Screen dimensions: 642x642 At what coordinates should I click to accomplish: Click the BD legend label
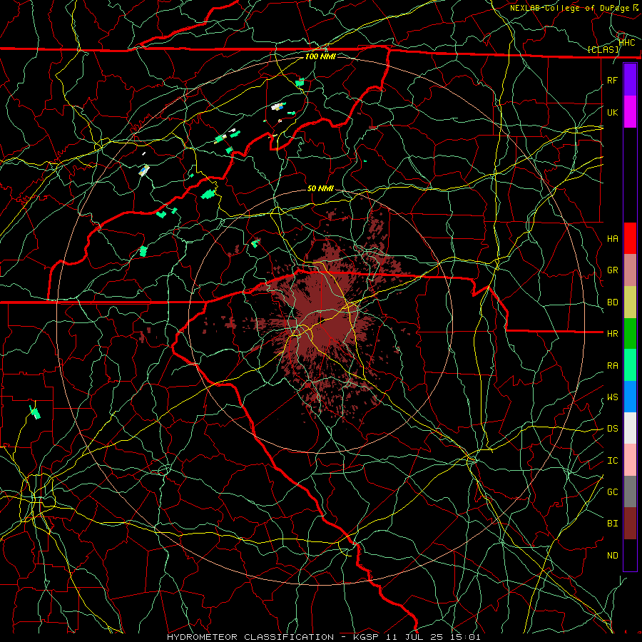coord(613,302)
